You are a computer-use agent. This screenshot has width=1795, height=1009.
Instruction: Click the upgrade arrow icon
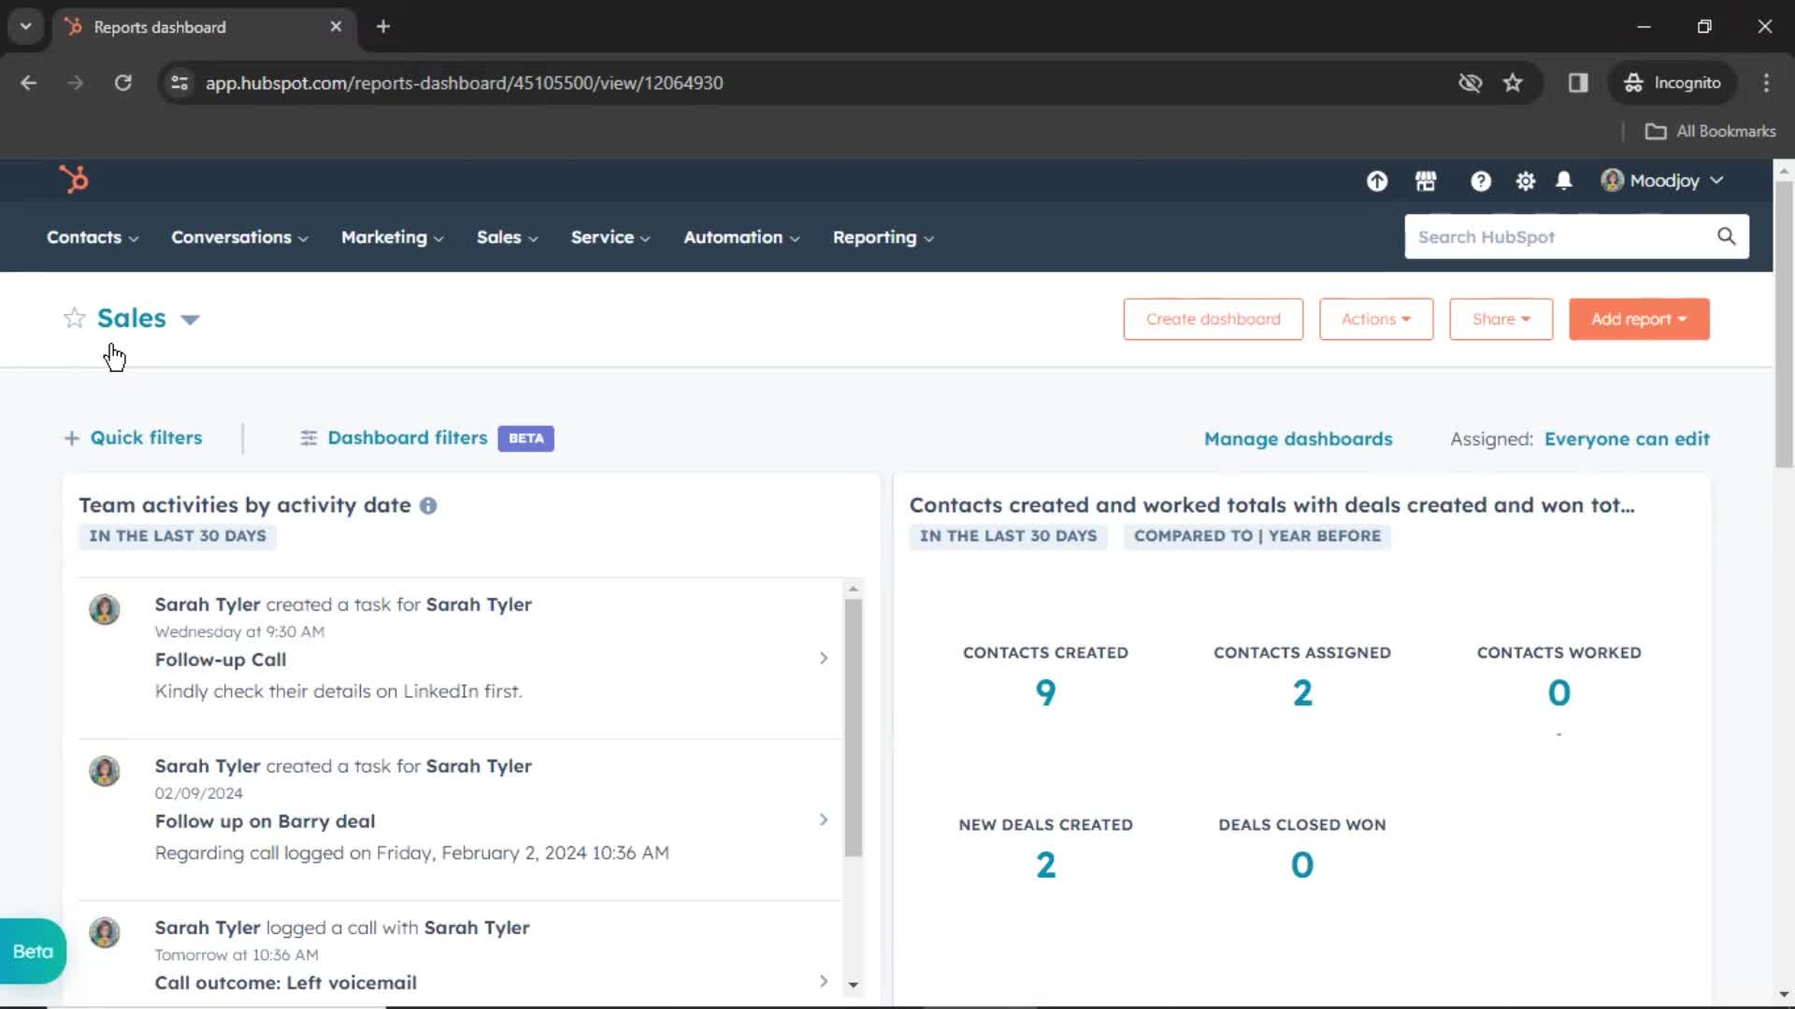click(x=1376, y=181)
